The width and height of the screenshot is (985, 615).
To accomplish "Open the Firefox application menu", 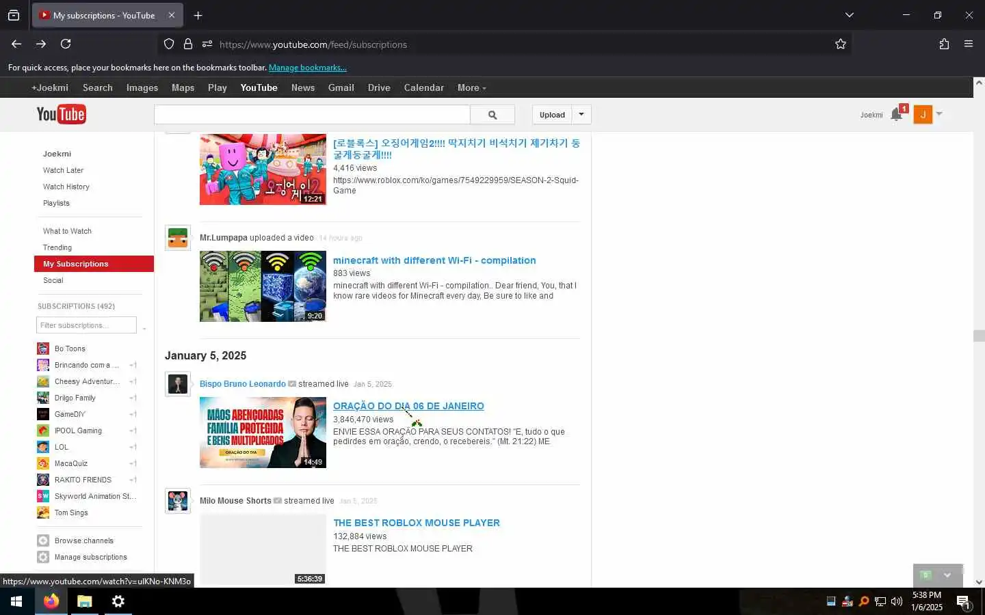I will [x=969, y=44].
